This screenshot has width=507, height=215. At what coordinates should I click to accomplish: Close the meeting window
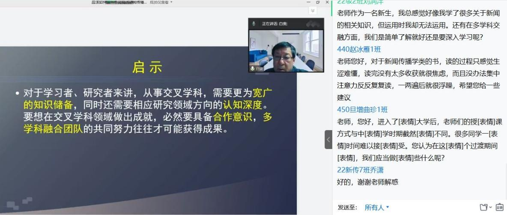point(327,2)
